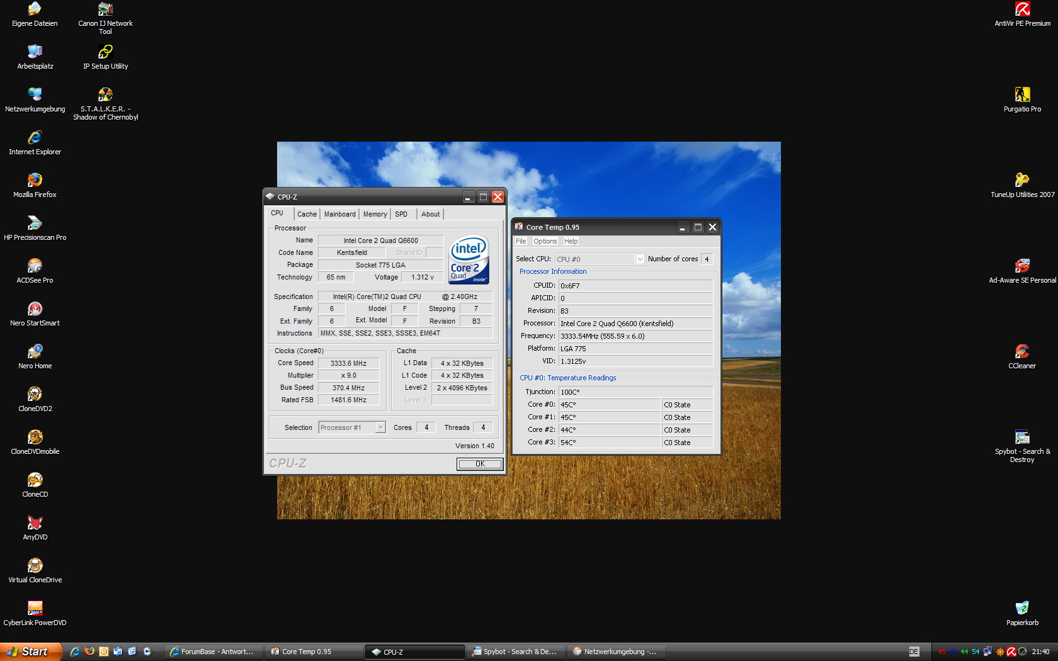Select the AnyDVD fox icon

35,523
